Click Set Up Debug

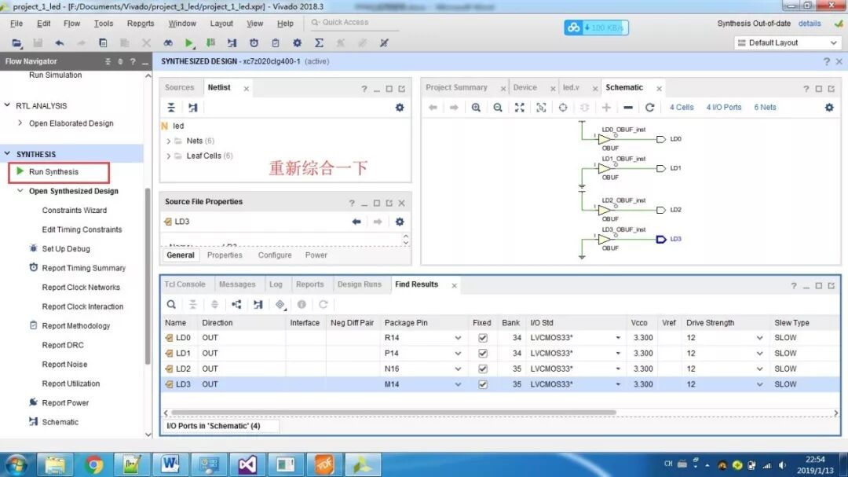[65, 248]
